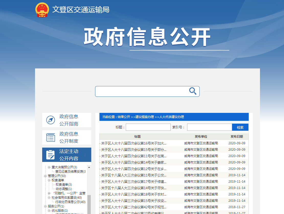Collapse the 重大决策预公开 tree node
Image resolution: width=284 pixels, height=214 pixels.
click(49, 167)
